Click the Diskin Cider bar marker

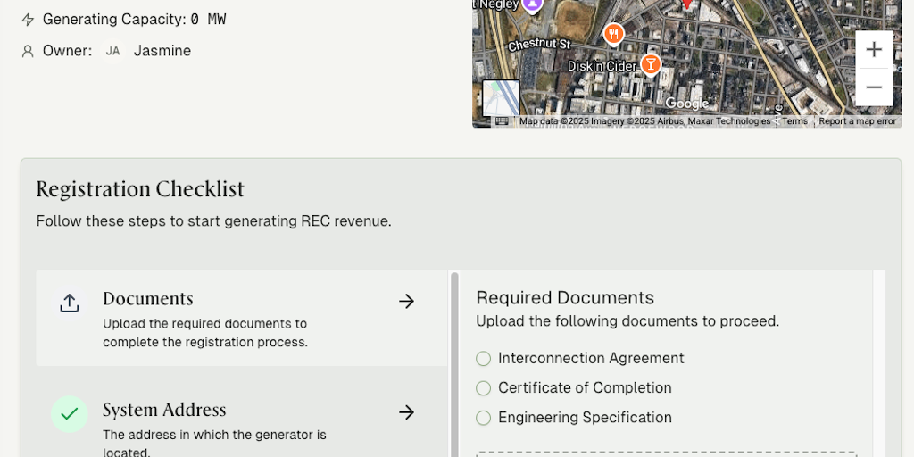tap(652, 64)
